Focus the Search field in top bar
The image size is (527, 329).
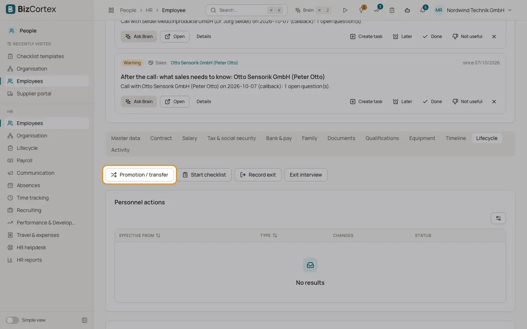pyautogui.click(x=247, y=10)
